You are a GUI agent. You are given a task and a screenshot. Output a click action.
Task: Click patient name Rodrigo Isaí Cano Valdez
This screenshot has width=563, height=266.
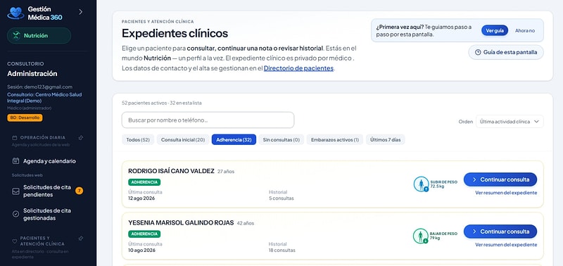tap(171, 171)
